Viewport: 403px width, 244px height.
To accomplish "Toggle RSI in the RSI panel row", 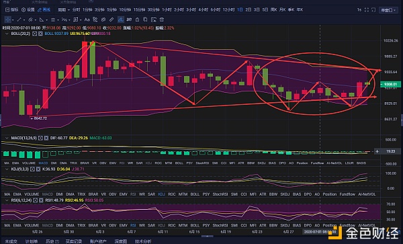I will point(133,225).
